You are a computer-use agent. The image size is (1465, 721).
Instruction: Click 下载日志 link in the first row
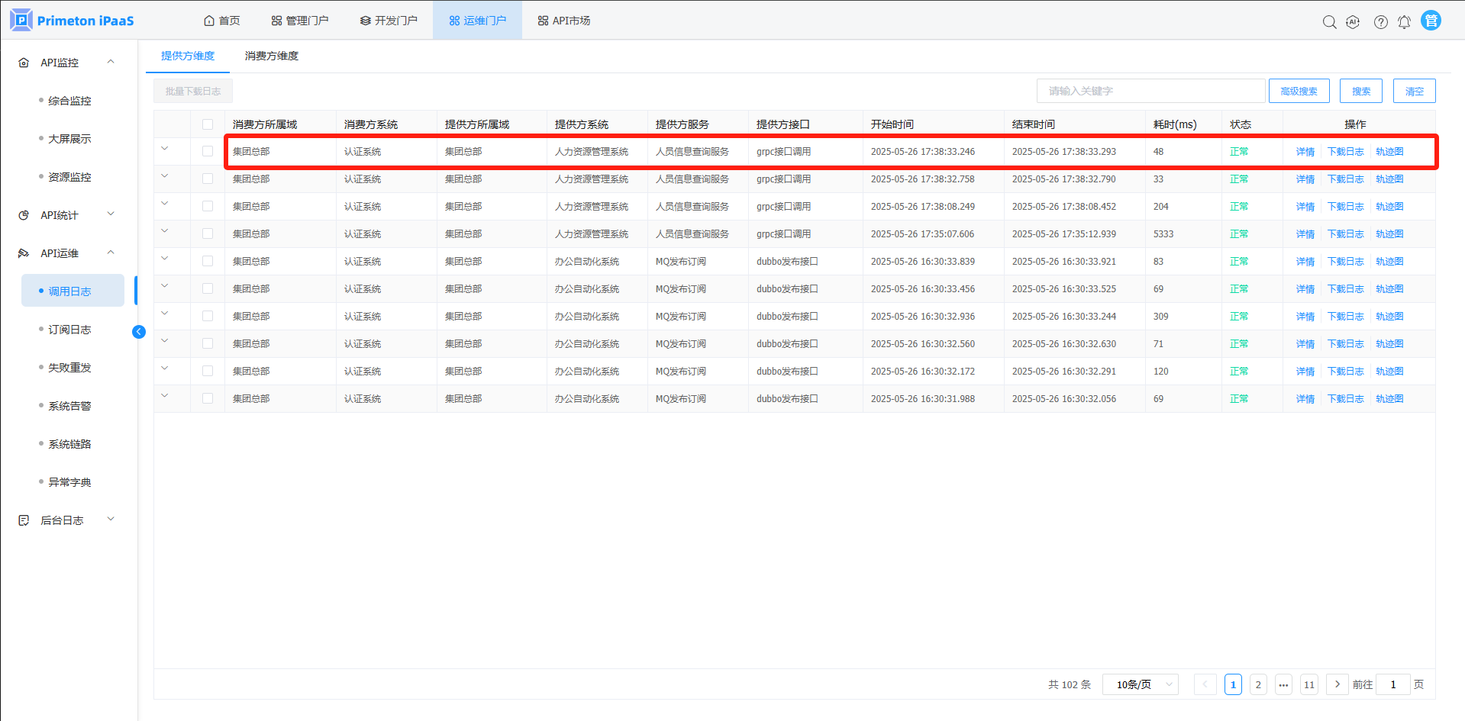[1345, 152]
